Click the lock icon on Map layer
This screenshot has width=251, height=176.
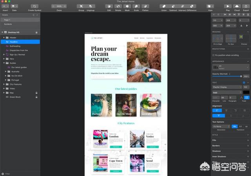pos(36,93)
